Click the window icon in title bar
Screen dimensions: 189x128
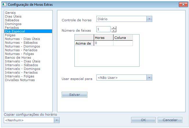point(4,5)
